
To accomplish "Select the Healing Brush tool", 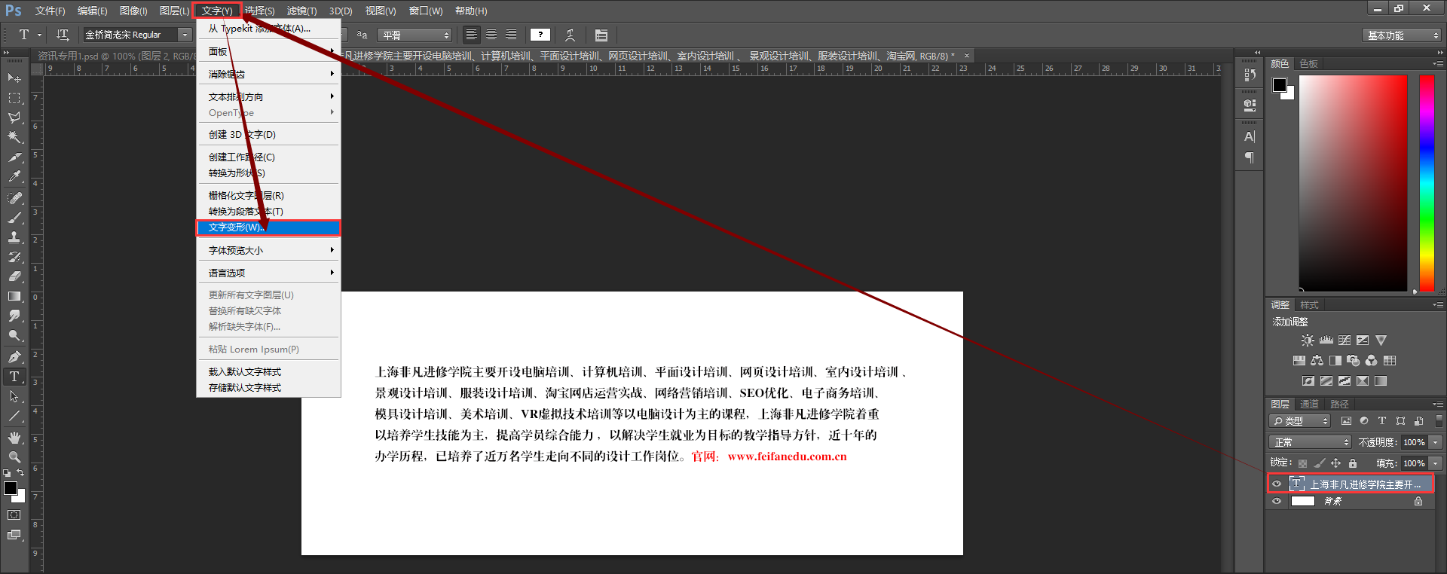I will [14, 197].
